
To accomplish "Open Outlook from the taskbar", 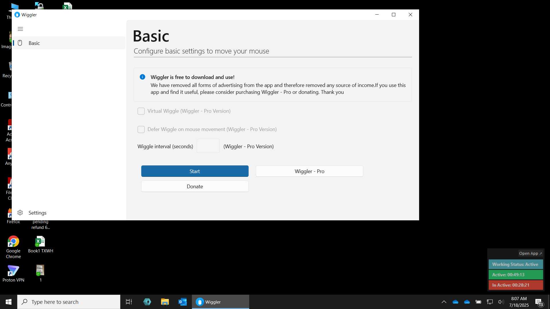I will [182, 302].
